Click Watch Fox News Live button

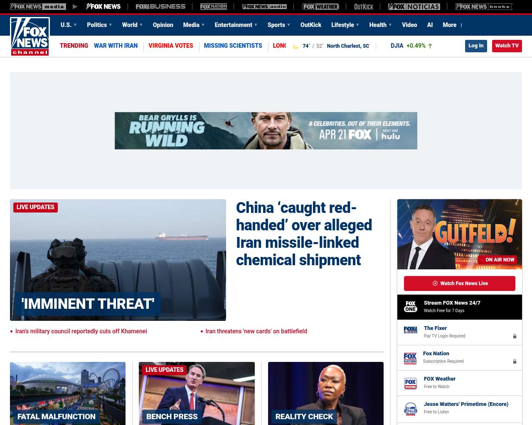pyautogui.click(x=460, y=283)
